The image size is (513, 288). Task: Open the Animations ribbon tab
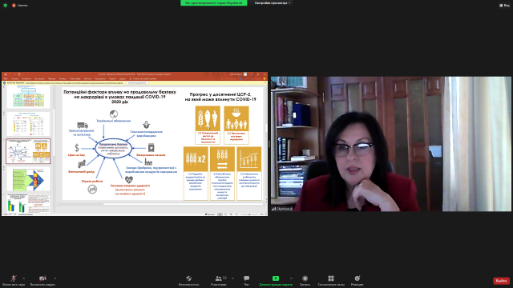coord(63,78)
